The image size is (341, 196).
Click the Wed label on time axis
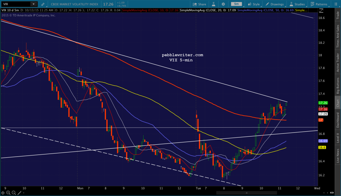317,188
